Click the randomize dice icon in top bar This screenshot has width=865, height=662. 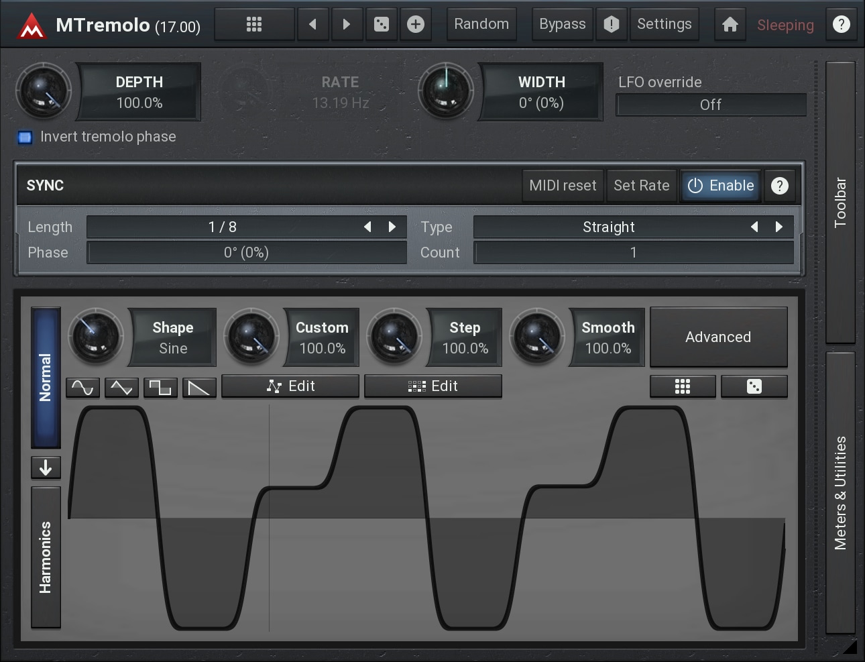tap(381, 25)
